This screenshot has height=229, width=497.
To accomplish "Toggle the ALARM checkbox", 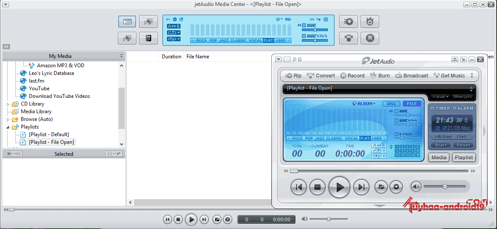I will tap(454, 108).
